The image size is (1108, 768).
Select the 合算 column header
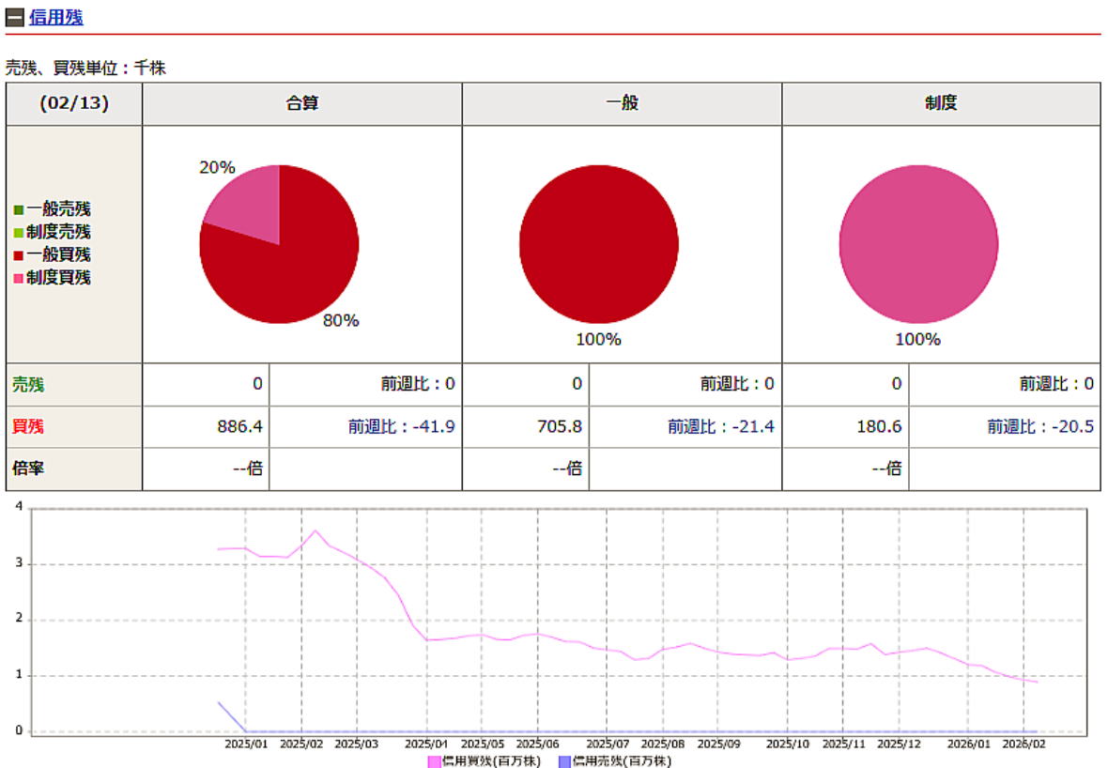click(x=301, y=103)
